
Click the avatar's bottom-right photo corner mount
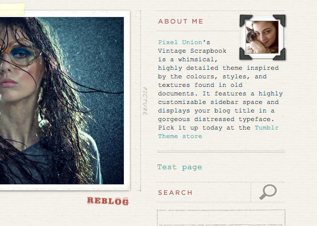tap(280, 54)
